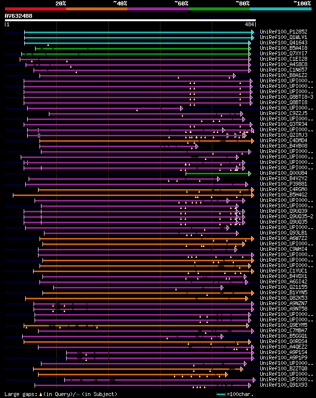This screenshot has height=398, width=316.
Task: Open subject UniRef100_B5A4I8
Action: [x=283, y=48]
